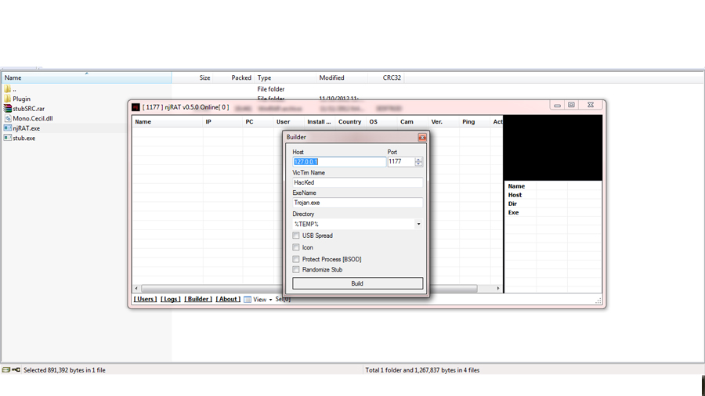Click the Country column header

pos(351,121)
